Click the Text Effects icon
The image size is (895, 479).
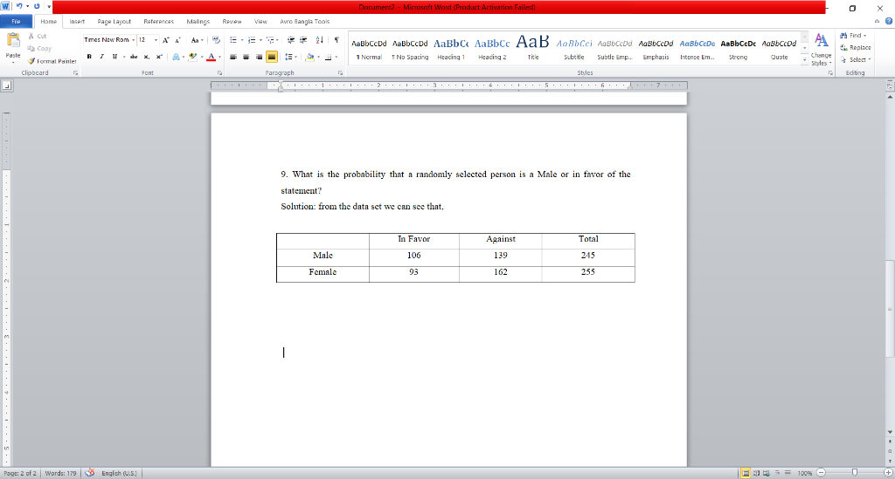tap(176, 57)
